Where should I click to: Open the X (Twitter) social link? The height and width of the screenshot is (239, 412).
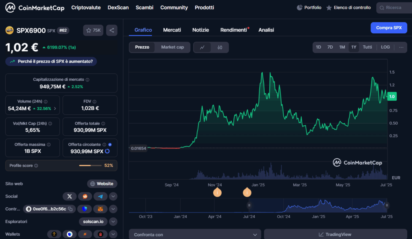[x=70, y=196]
